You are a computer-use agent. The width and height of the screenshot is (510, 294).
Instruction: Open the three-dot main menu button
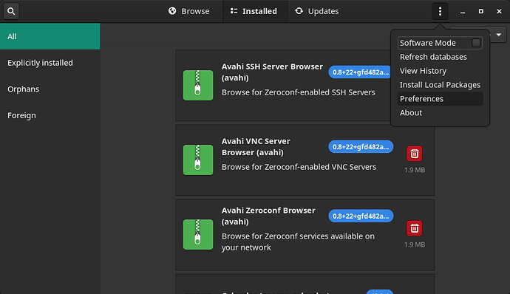pos(440,11)
